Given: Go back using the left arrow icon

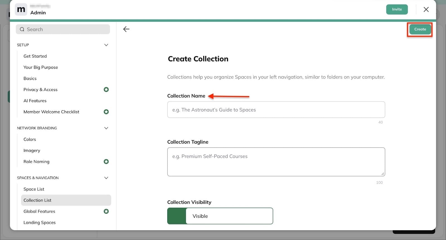Looking at the screenshot, I should 126,29.
